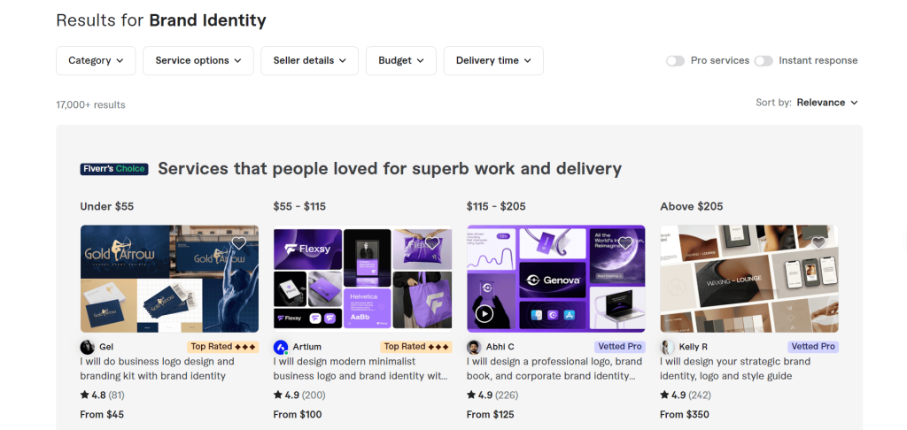This screenshot has width=907, height=430.
Task: Open Kelly R's strategic brand identity gig
Action: click(734, 368)
